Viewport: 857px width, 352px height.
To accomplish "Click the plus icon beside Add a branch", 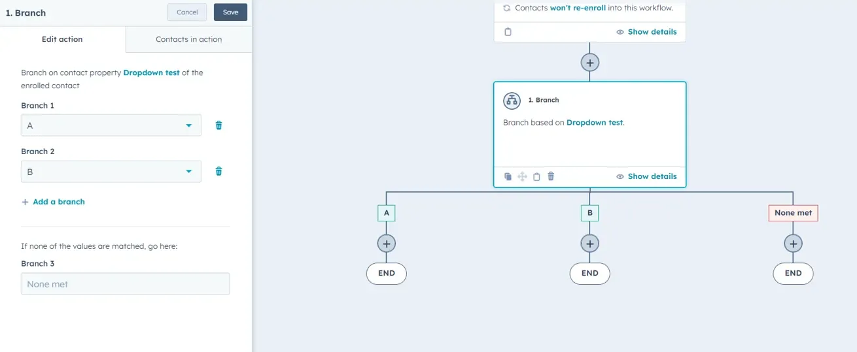I will click(26, 202).
